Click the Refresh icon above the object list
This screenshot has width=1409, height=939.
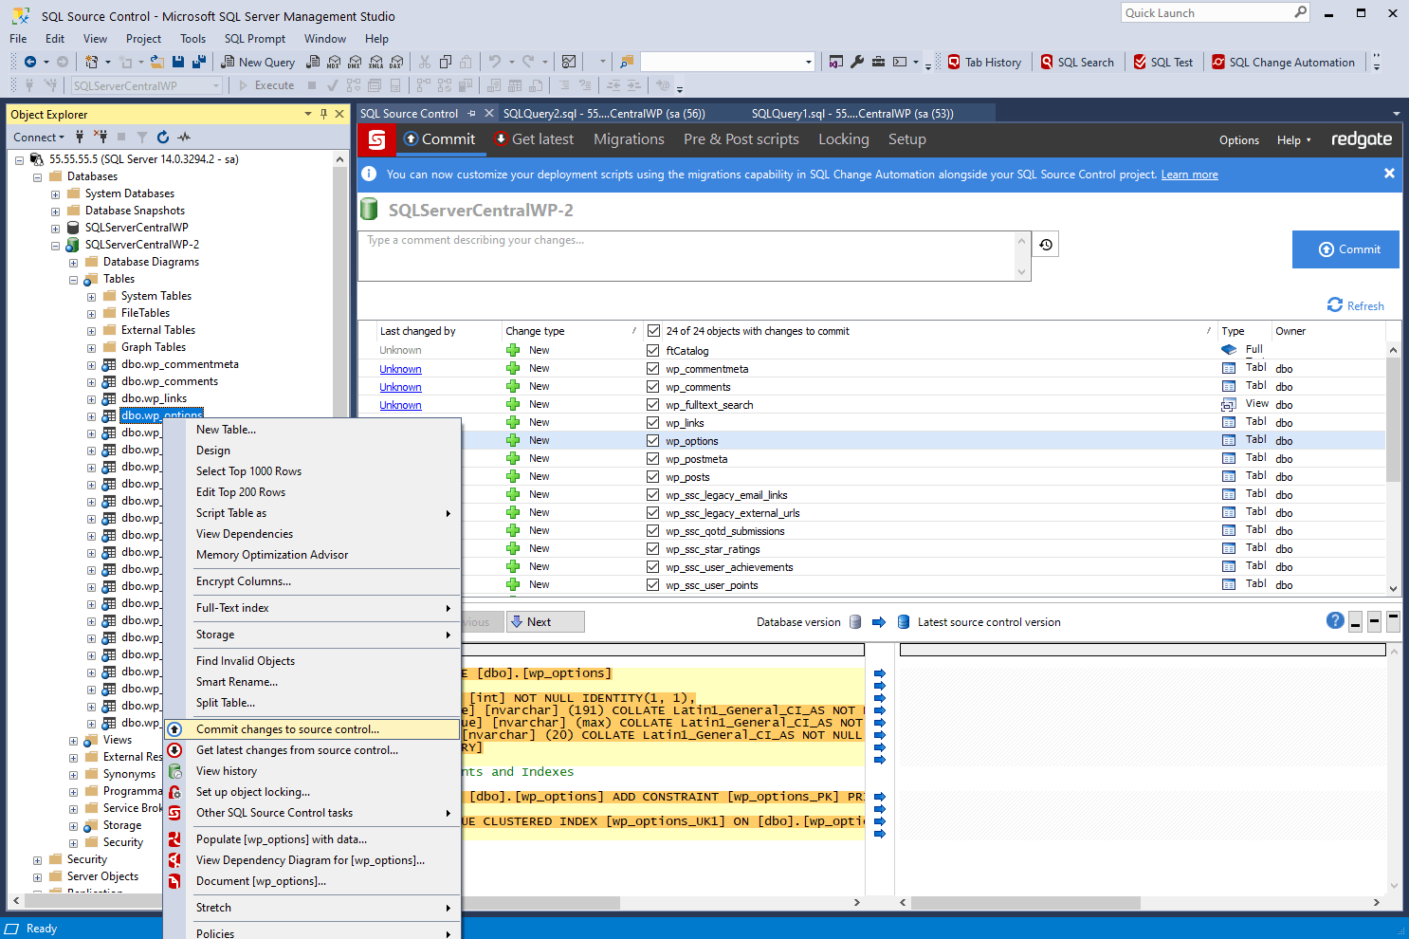tap(1356, 305)
